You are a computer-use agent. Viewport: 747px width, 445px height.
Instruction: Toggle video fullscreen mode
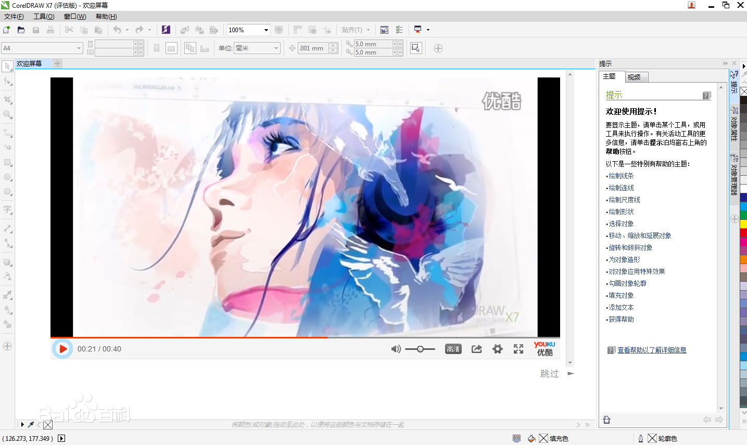pyautogui.click(x=518, y=349)
